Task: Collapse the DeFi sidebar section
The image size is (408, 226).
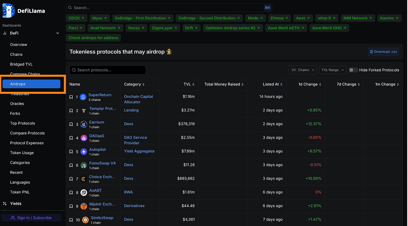Action: [58, 33]
